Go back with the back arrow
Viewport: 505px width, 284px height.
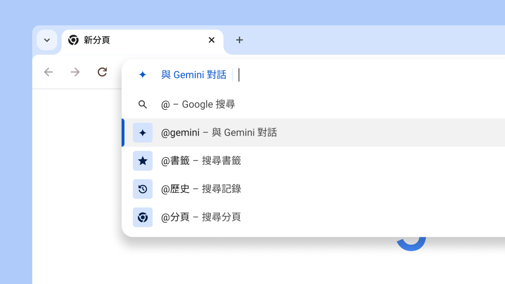tap(49, 72)
